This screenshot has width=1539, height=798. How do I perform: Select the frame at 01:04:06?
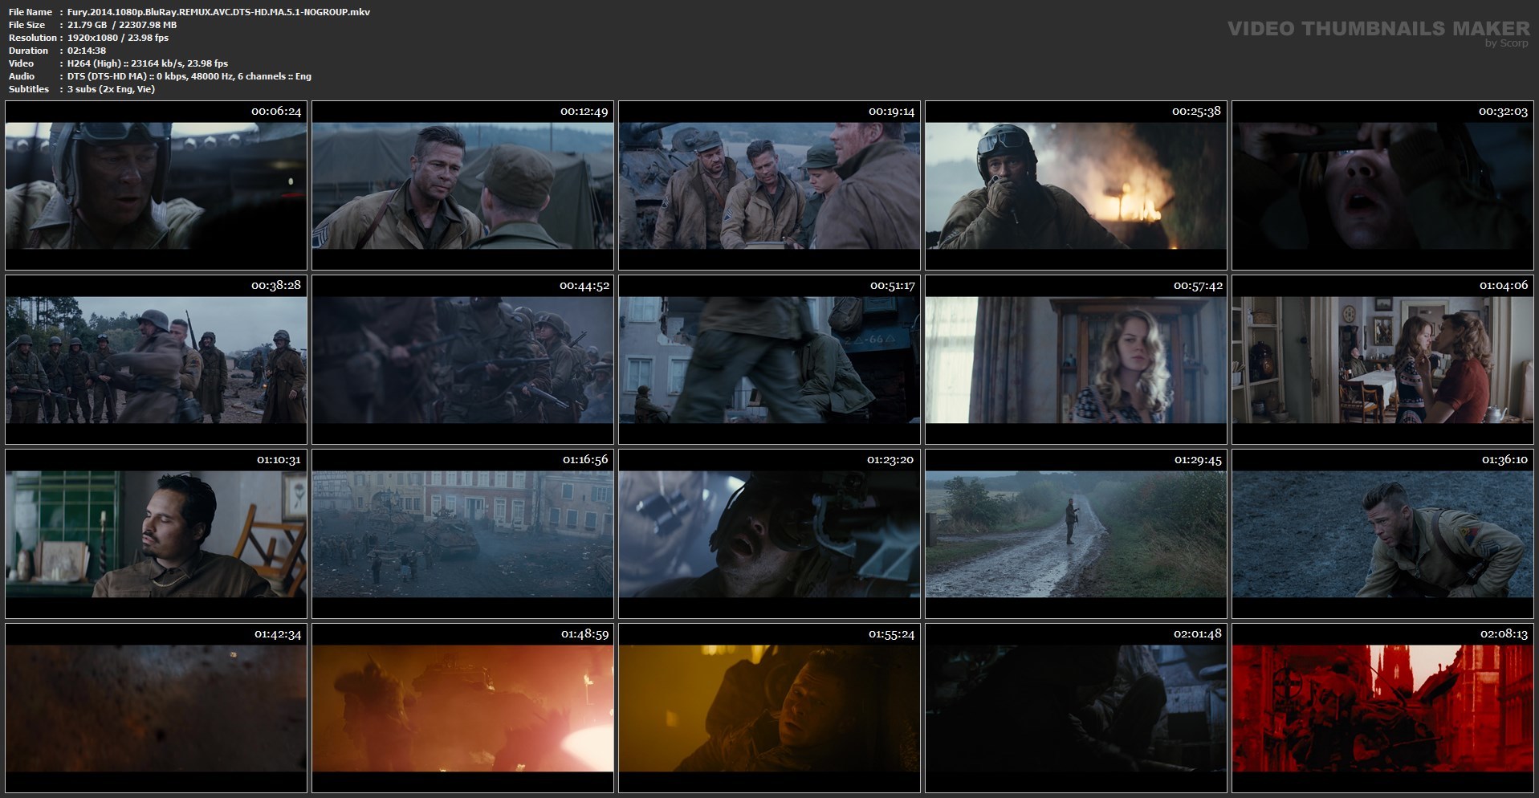pos(1382,360)
